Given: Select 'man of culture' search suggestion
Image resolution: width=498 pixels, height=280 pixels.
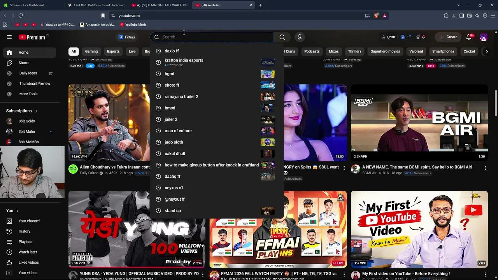Looking at the screenshot, I should (217, 131).
